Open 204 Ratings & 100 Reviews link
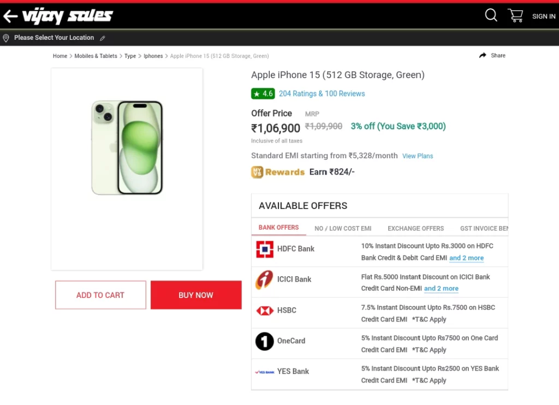The height and width of the screenshot is (405, 559). 322,94
